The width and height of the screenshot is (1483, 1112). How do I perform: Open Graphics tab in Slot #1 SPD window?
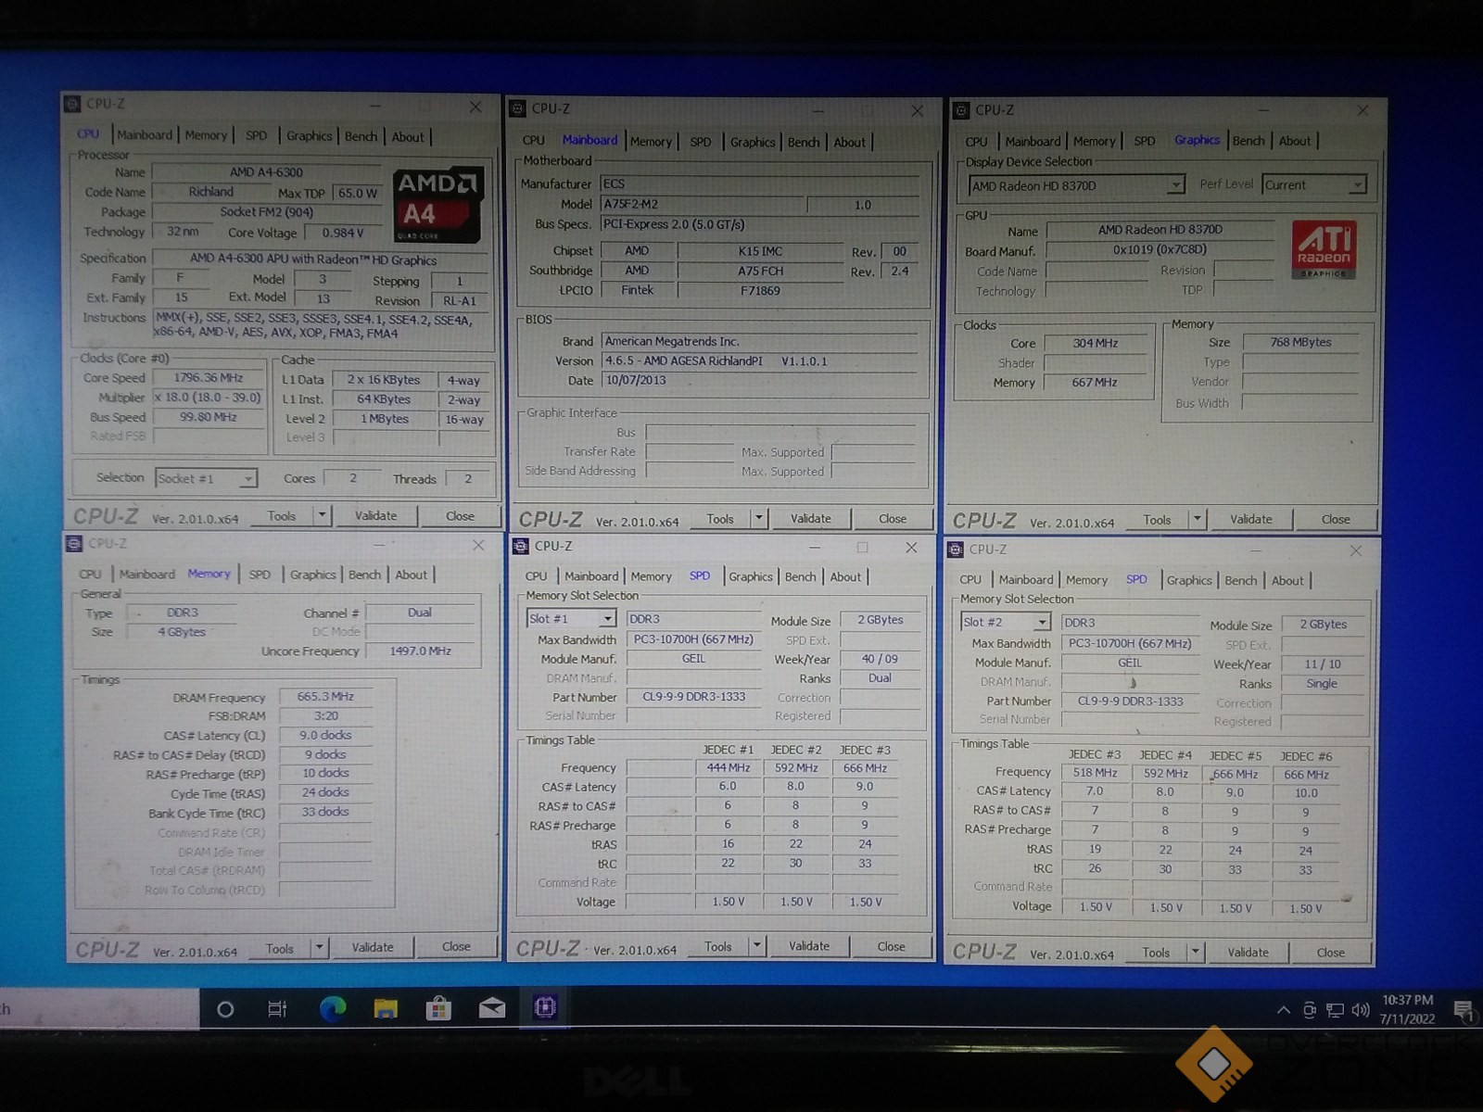(x=750, y=576)
